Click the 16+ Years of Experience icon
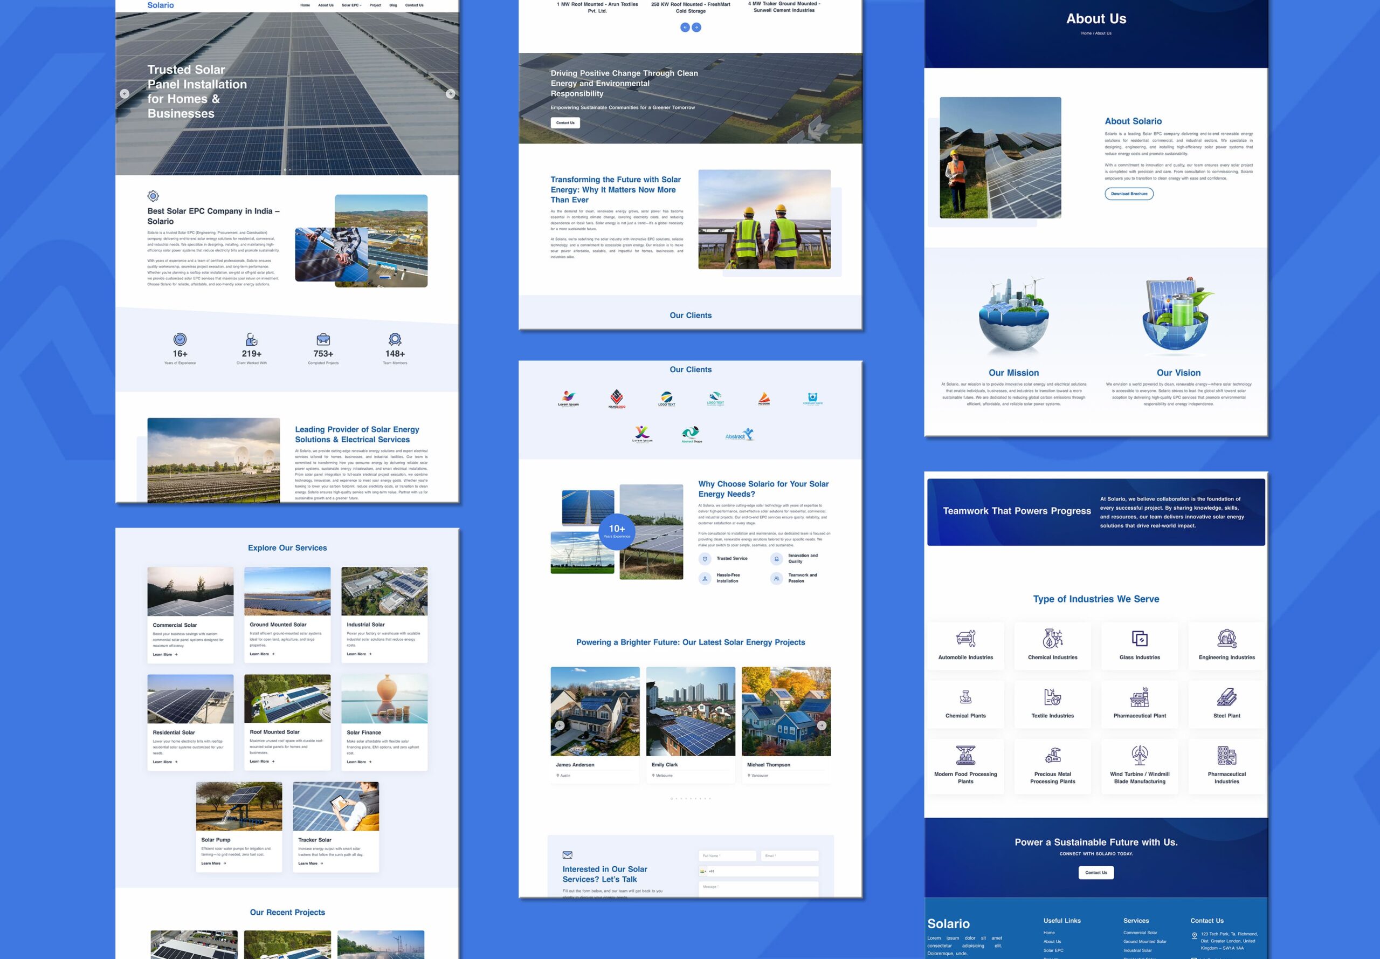This screenshot has width=1380, height=959. (x=180, y=339)
